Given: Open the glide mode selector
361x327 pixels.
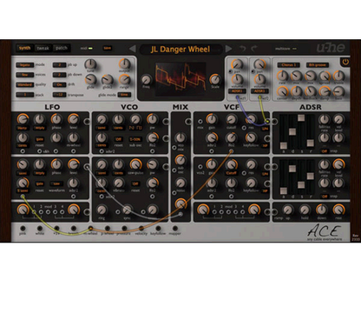Looking at the screenshot, I should coord(124,95).
